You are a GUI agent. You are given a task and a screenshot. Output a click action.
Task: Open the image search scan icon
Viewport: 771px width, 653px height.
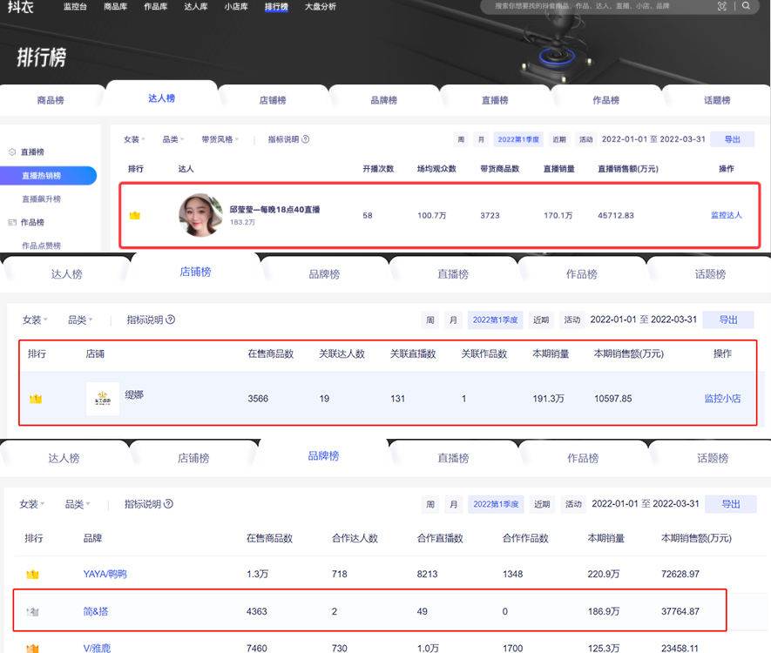[x=722, y=6]
